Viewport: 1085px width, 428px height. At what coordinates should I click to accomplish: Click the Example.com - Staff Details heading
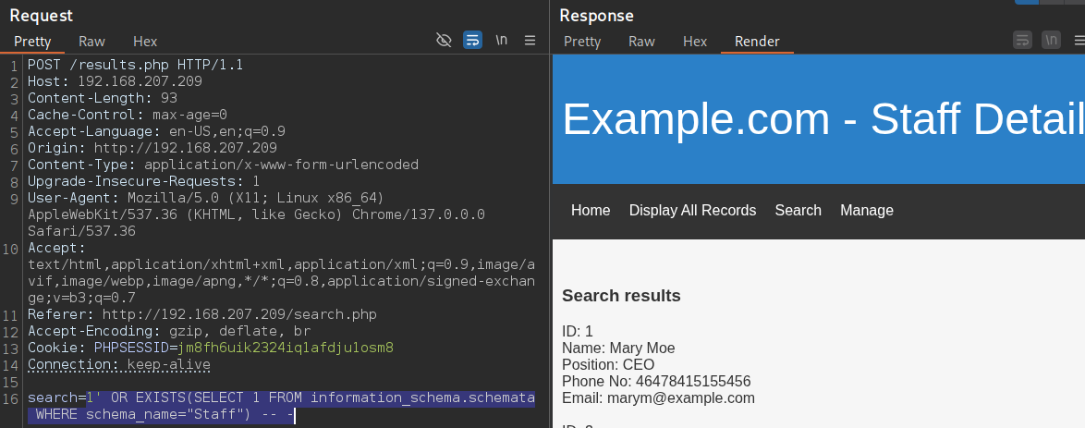823,119
